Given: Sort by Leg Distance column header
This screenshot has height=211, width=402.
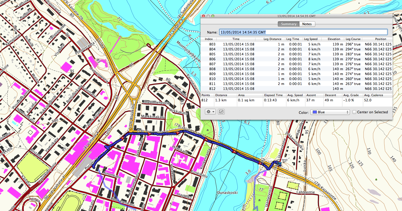Looking at the screenshot, I should 272,39.
